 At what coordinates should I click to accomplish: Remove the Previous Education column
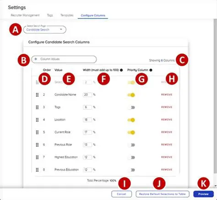pos(167,170)
